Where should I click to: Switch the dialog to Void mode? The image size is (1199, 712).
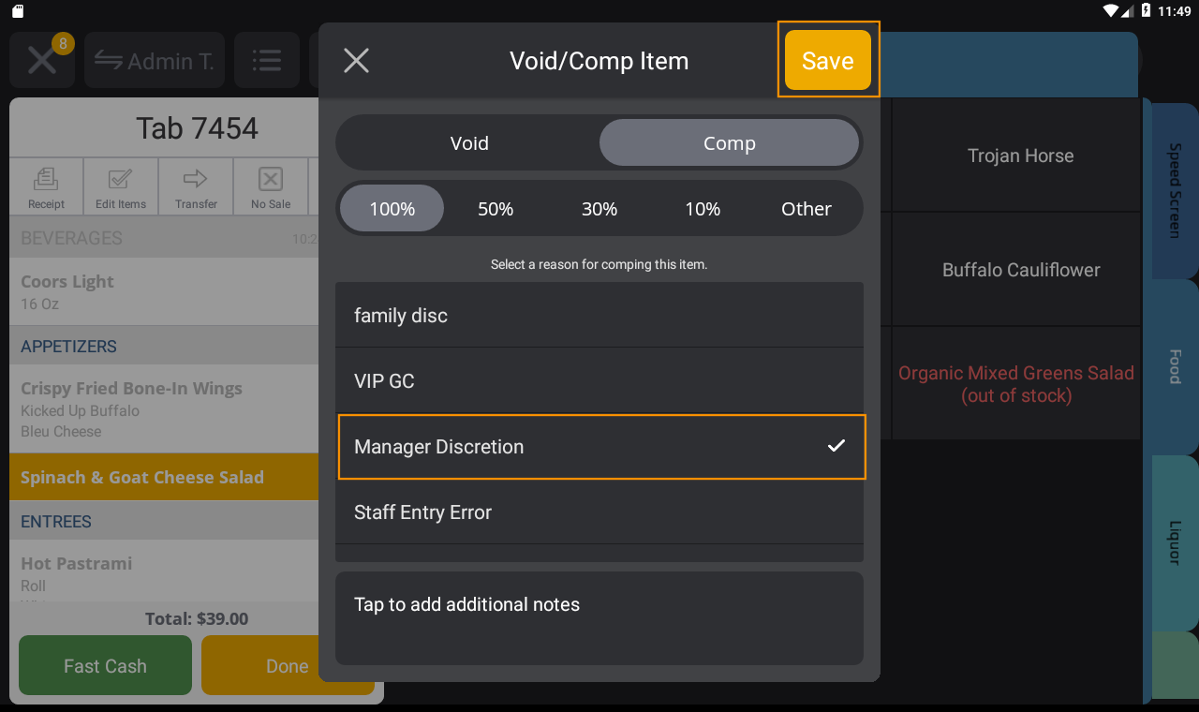[469, 142]
